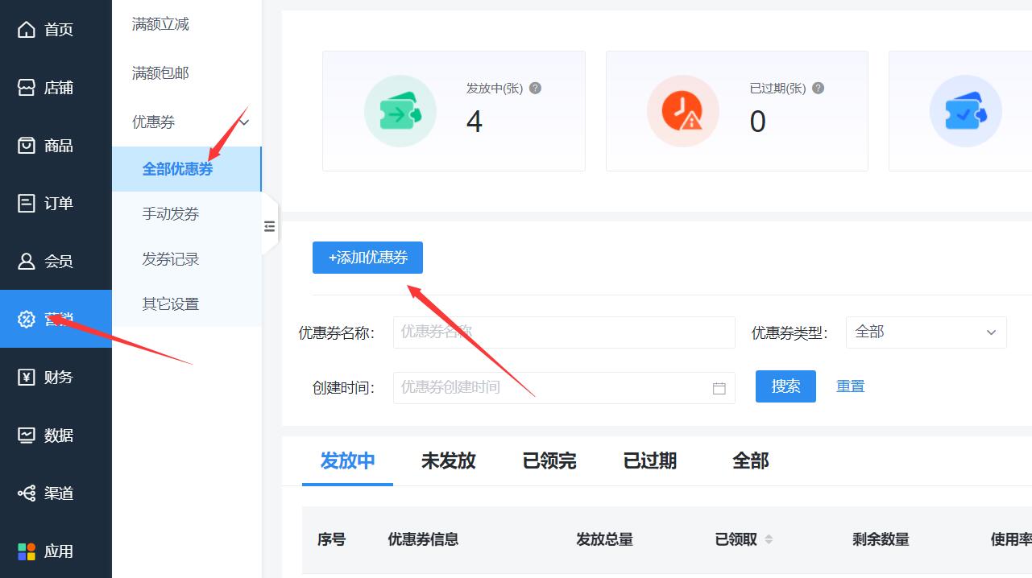Click the 会员 member icon

tap(27, 262)
